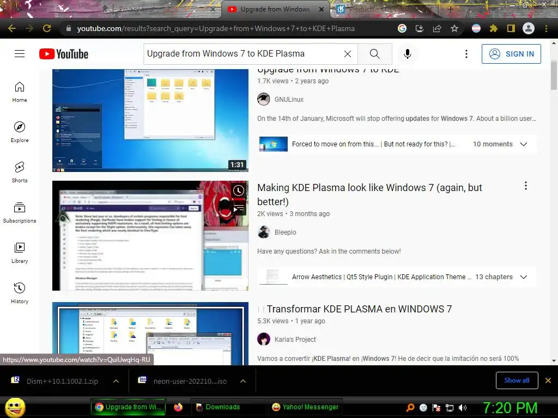Open Chrome three-dot menu
The height and width of the screenshot is (418, 558).
coord(546,28)
